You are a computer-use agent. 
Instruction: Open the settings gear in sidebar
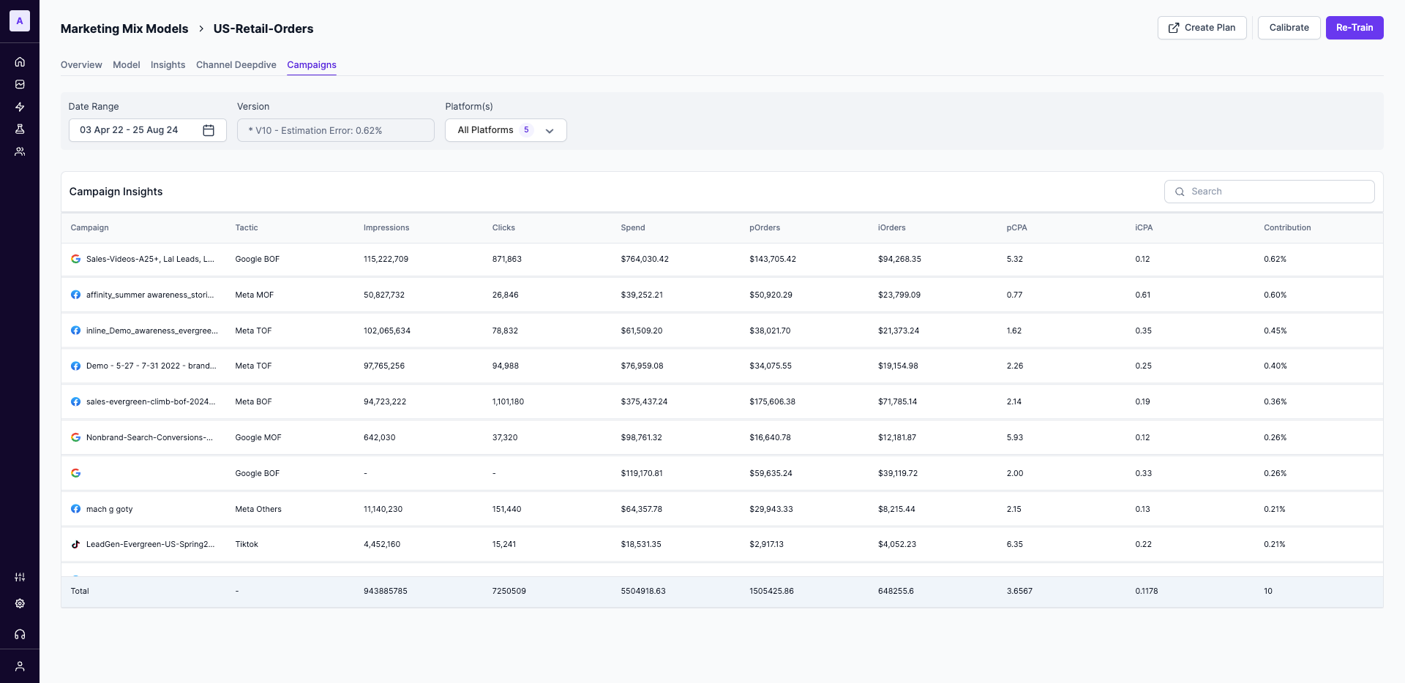tap(20, 603)
